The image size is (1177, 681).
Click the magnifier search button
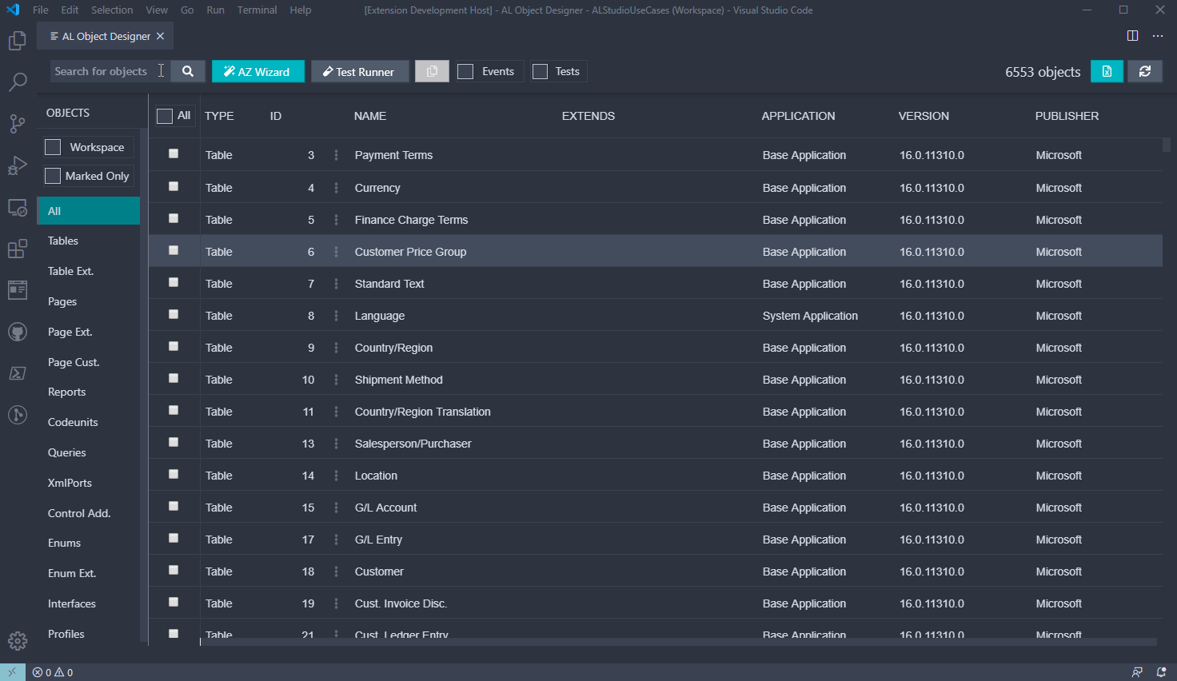tap(188, 71)
